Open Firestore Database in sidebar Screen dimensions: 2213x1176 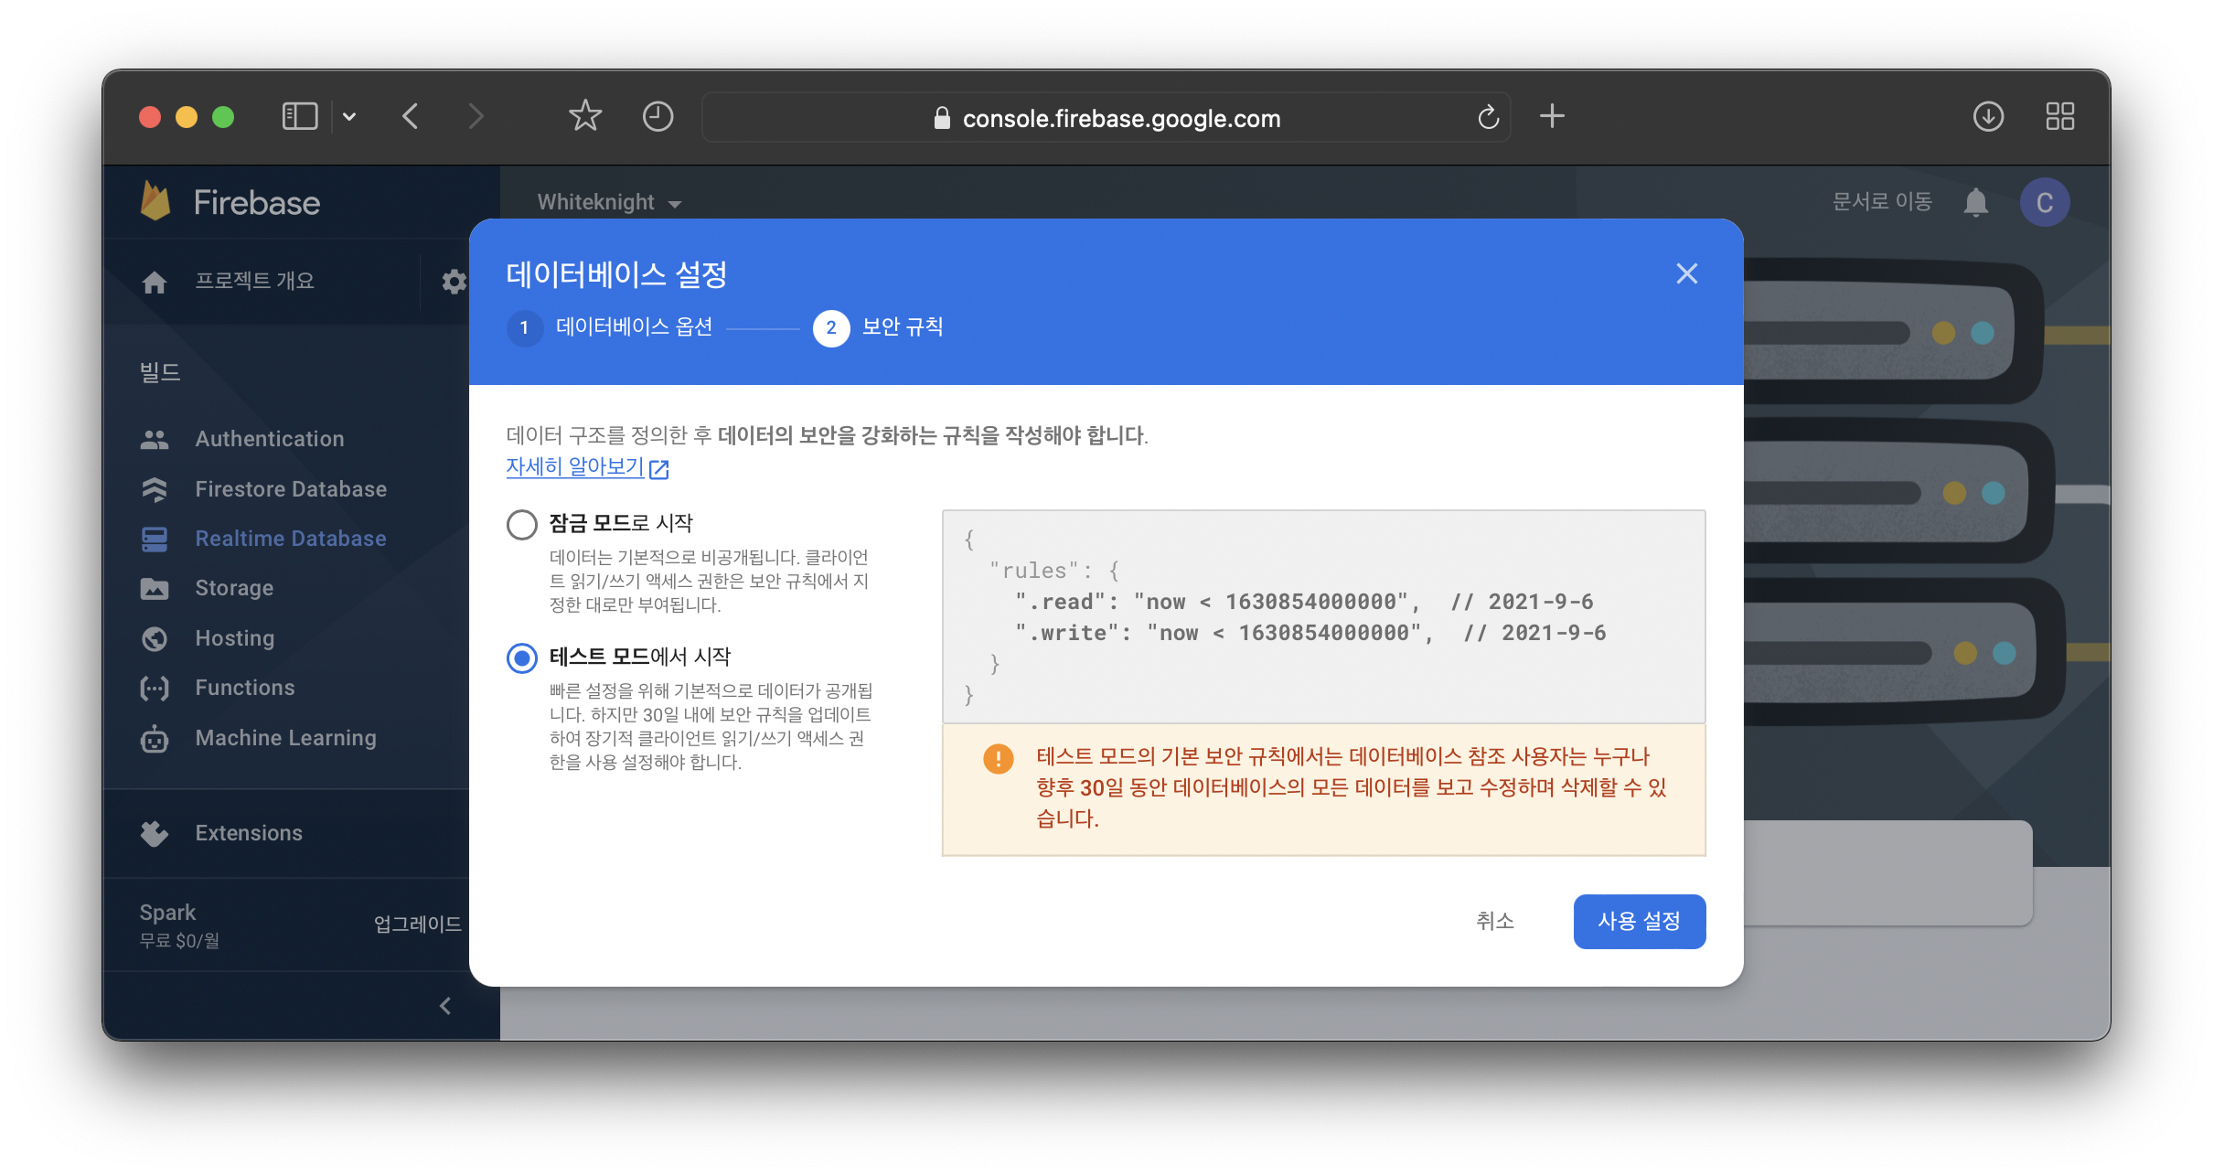[291, 489]
